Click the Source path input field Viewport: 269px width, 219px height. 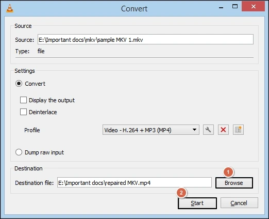click(145, 39)
